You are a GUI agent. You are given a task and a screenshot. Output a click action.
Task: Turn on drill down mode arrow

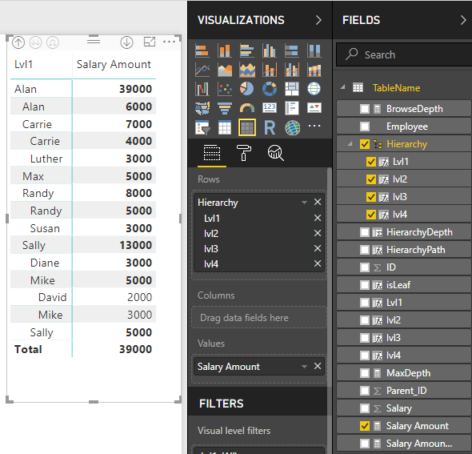pyautogui.click(x=126, y=42)
